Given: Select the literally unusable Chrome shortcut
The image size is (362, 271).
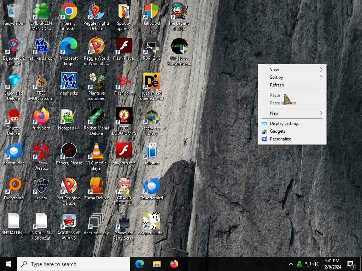Looking at the screenshot, I should click(x=69, y=17).
